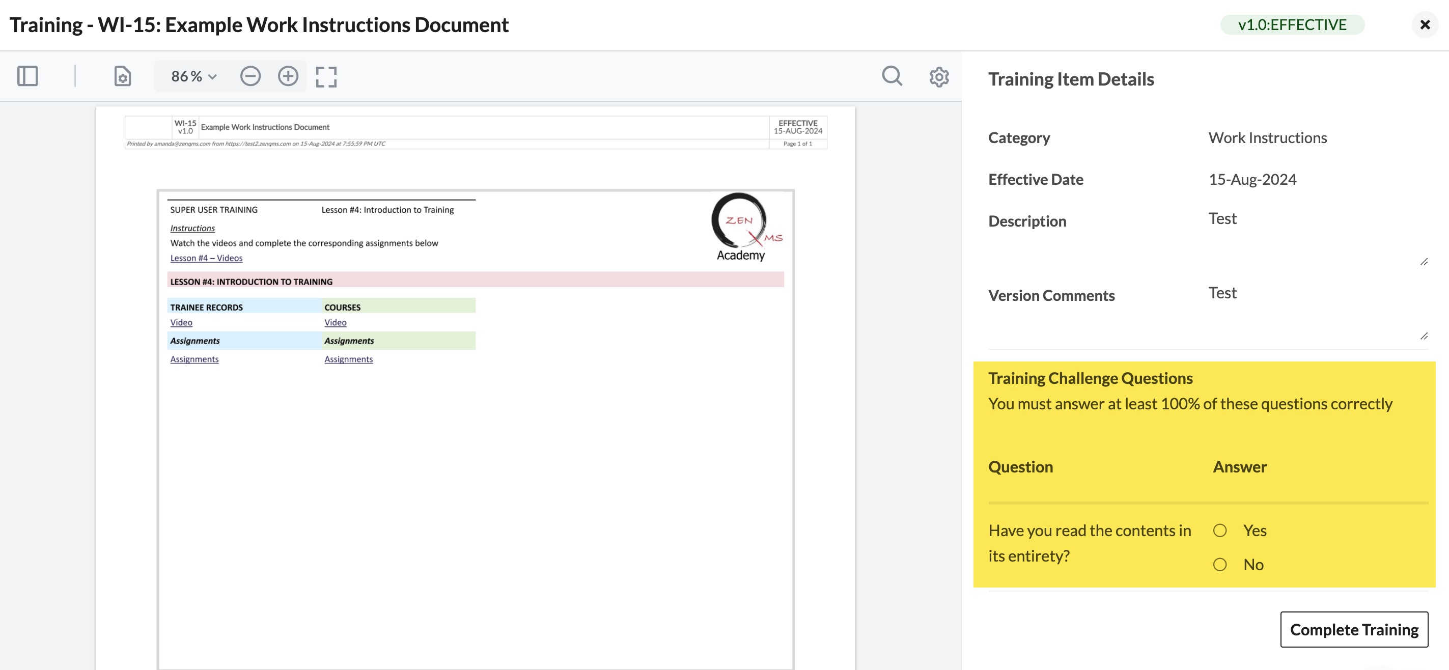Zoom out with the minus icon
The height and width of the screenshot is (670, 1449).
click(x=250, y=76)
